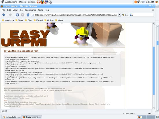Go back with the blue Back arrow
The image size is (159, 119).
[3, 15]
